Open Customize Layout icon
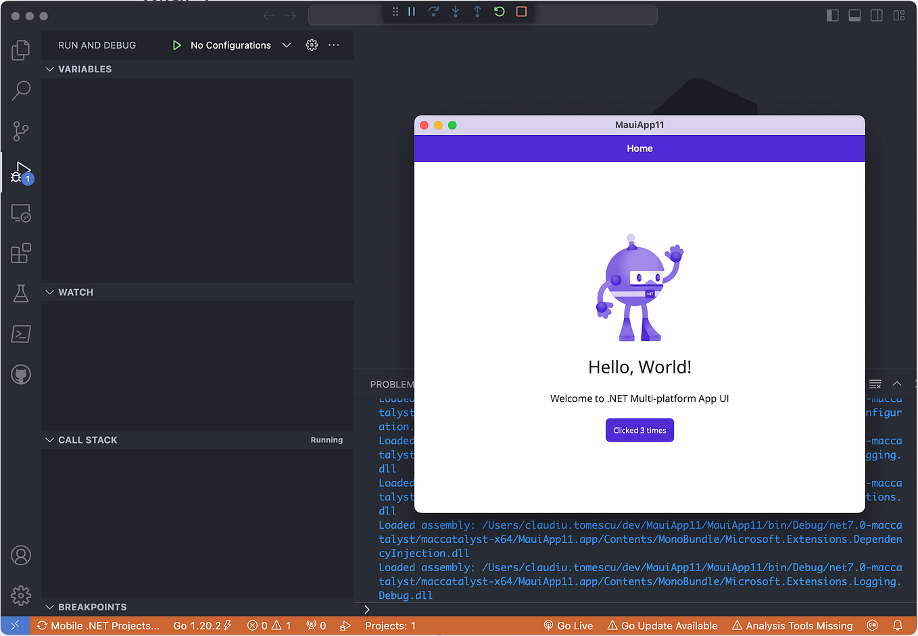918x636 pixels. pos(899,16)
